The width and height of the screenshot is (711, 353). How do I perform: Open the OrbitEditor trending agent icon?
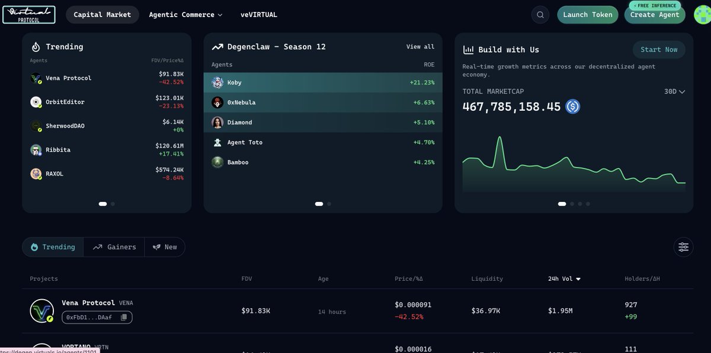point(36,102)
